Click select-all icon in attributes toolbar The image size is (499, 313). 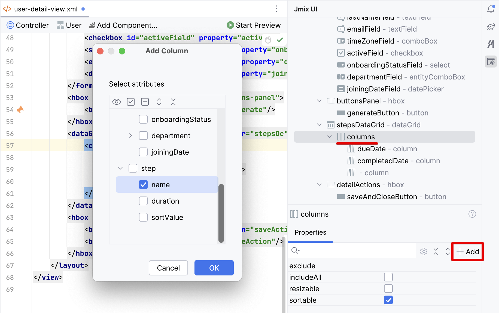point(131,102)
